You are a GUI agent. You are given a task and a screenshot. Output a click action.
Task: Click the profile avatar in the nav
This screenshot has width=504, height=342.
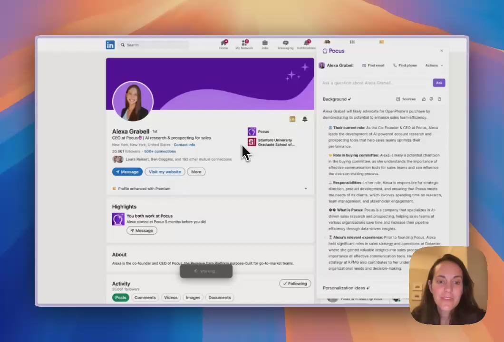(327, 42)
